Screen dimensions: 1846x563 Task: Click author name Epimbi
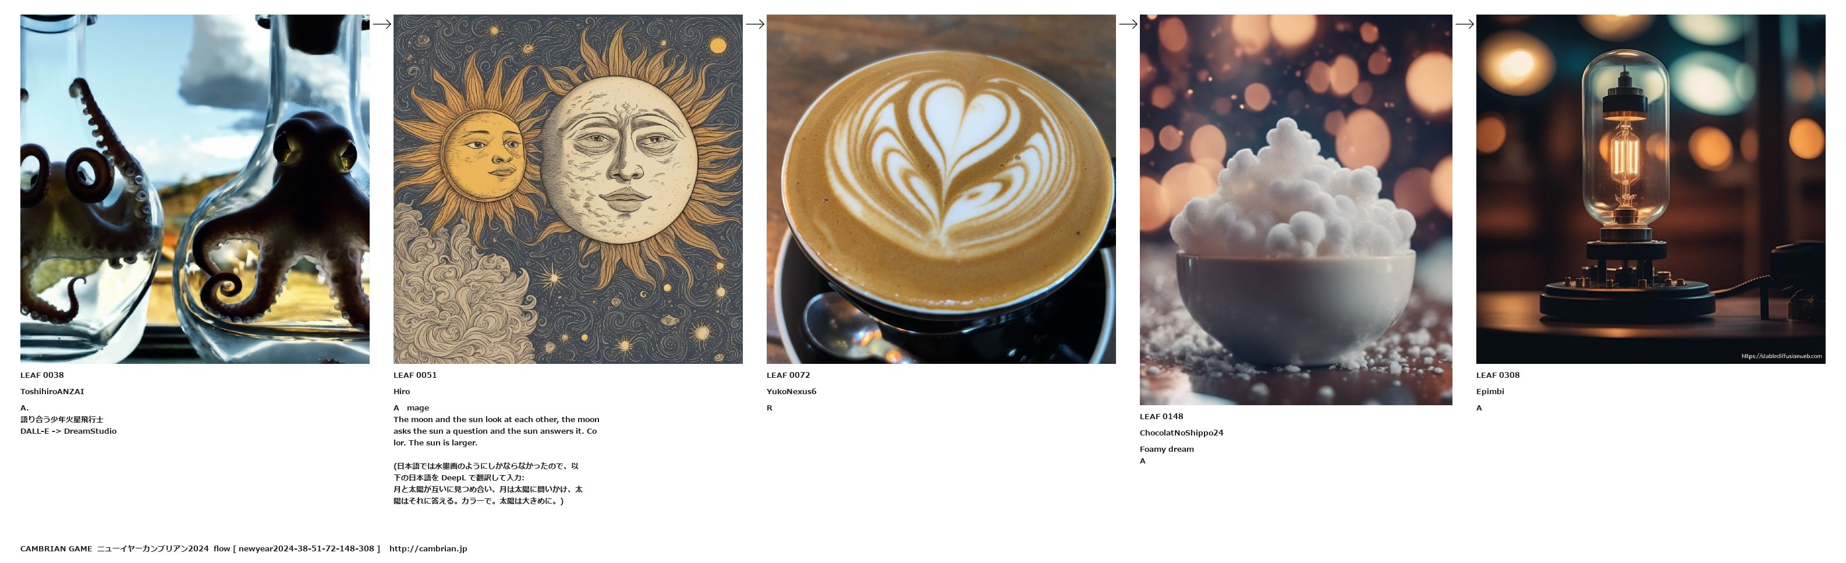coord(1490,392)
